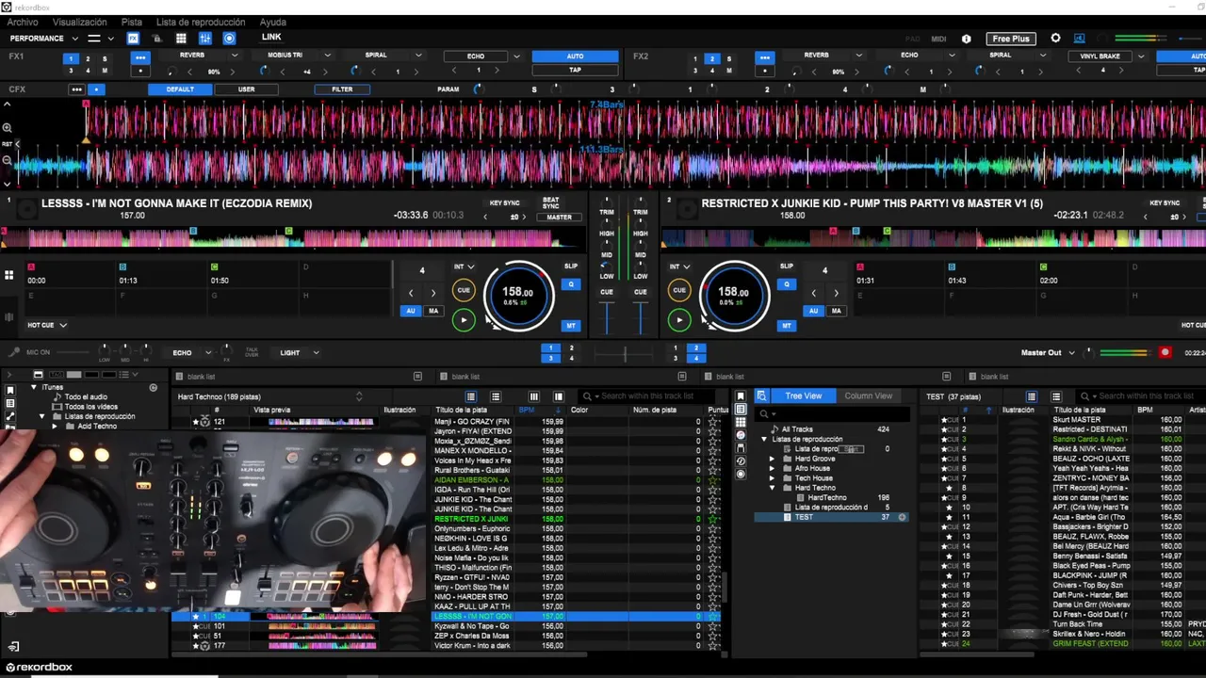The width and height of the screenshot is (1206, 678).
Task: Click the Free Plus button
Action: tap(1010, 39)
